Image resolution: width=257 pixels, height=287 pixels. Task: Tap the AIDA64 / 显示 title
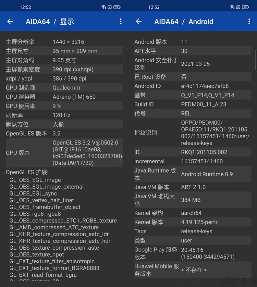pyautogui.click(x=50, y=22)
